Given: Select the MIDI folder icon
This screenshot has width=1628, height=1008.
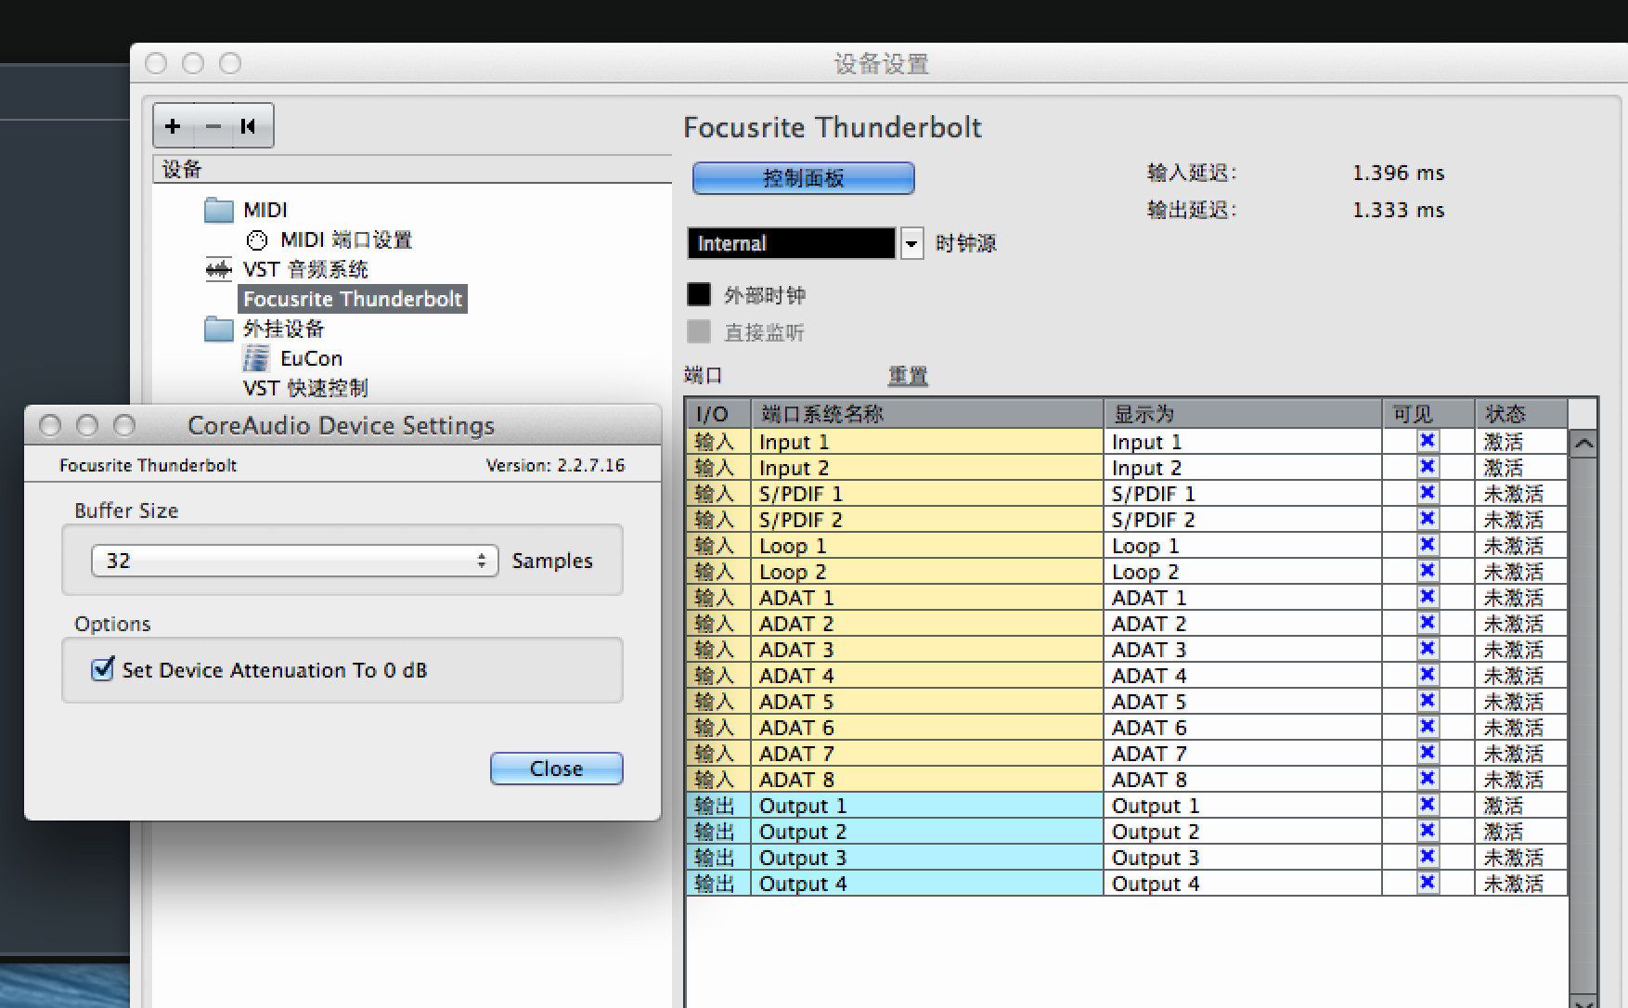Looking at the screenshot, I should click(219, 211).
